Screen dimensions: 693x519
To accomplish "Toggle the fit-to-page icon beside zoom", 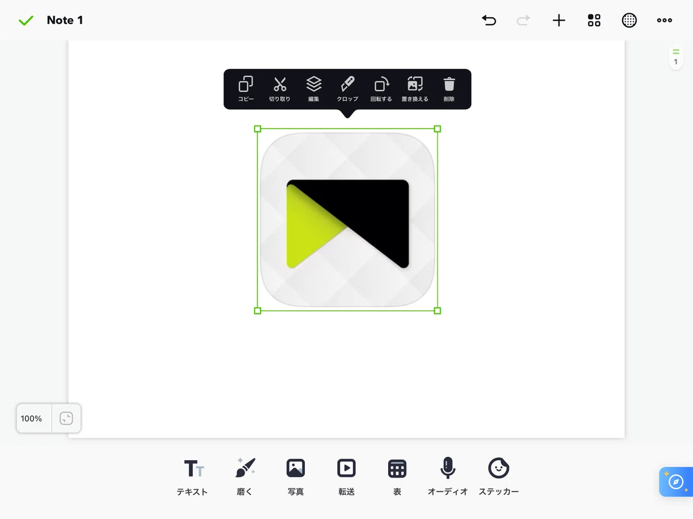I will click(66, 419).
